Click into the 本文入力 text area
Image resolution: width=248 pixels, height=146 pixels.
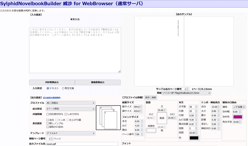pos(75,50)
